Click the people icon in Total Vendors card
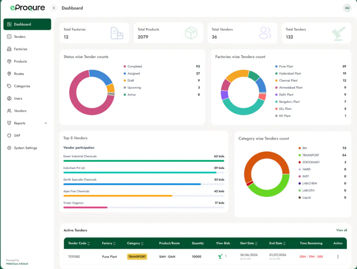 [x=265, y=33]
